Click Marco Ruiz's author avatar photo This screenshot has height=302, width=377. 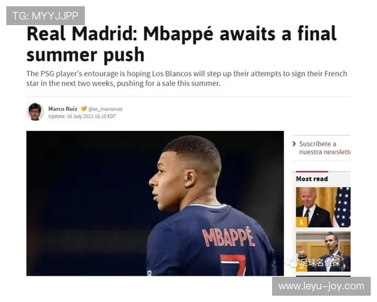[35, 112]
